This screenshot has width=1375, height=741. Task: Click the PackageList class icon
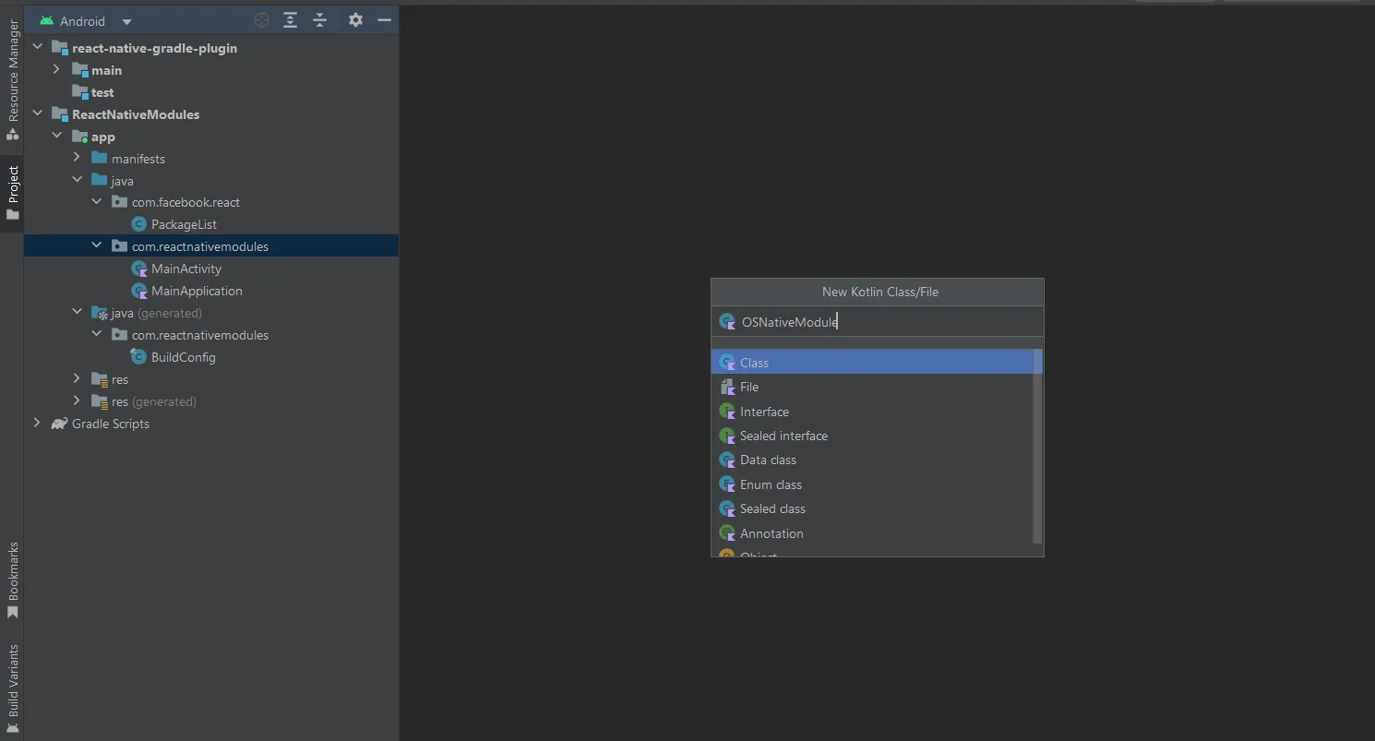[139, 224]
